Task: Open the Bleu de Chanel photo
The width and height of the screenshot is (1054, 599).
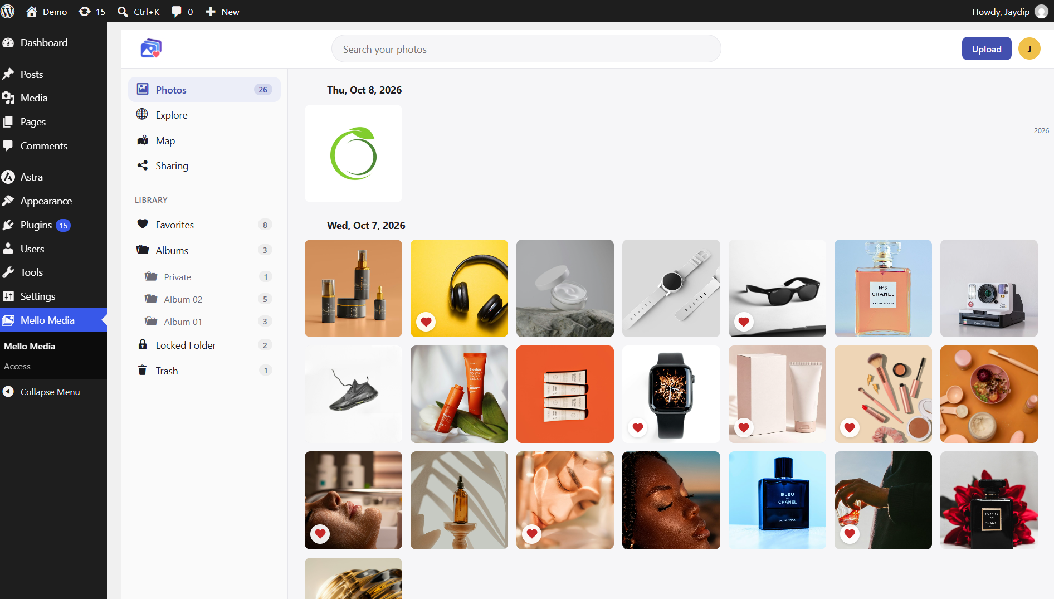Action: point(777,500)
